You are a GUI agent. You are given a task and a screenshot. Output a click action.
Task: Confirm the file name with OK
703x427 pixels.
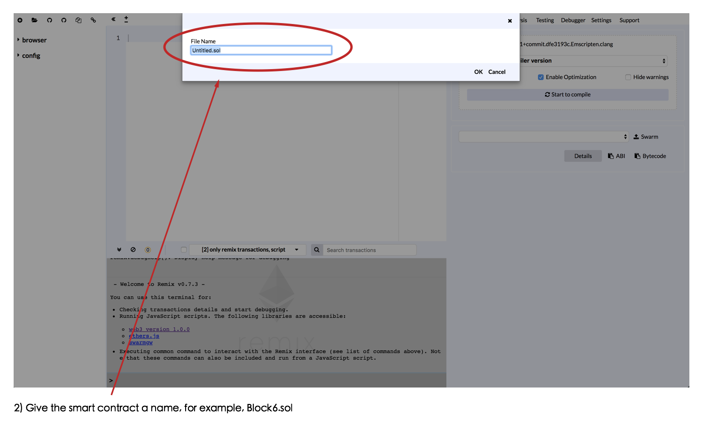click(478, 72)
